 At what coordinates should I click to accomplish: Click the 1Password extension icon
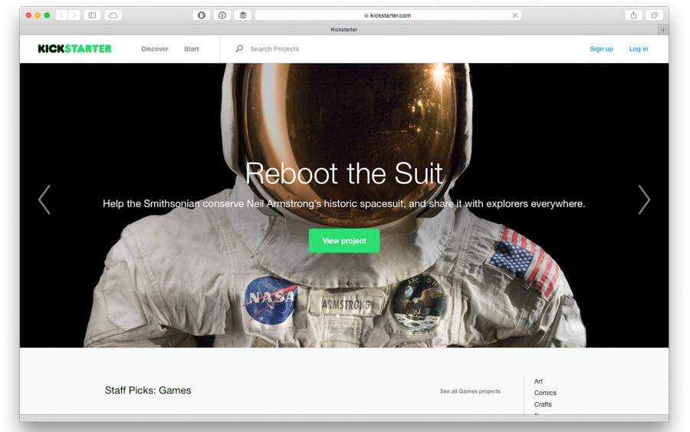[222, 15]
